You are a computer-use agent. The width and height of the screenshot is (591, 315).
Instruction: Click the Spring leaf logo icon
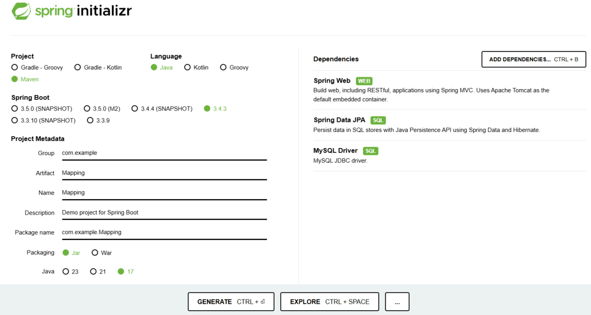tap(21, 11)
